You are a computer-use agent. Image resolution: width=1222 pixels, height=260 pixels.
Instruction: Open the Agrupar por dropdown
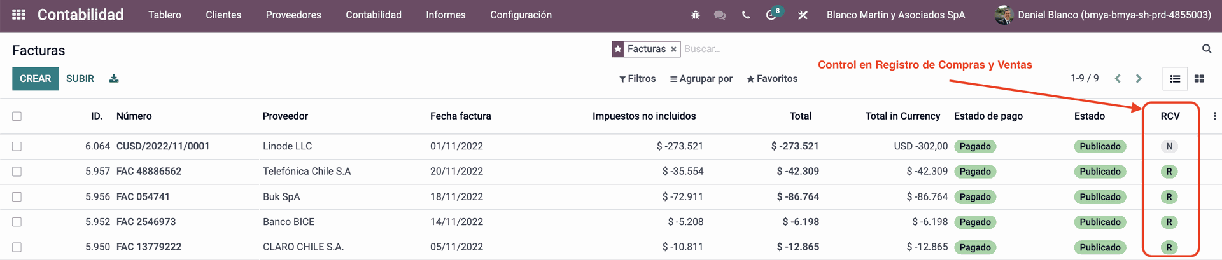point(701,79)
